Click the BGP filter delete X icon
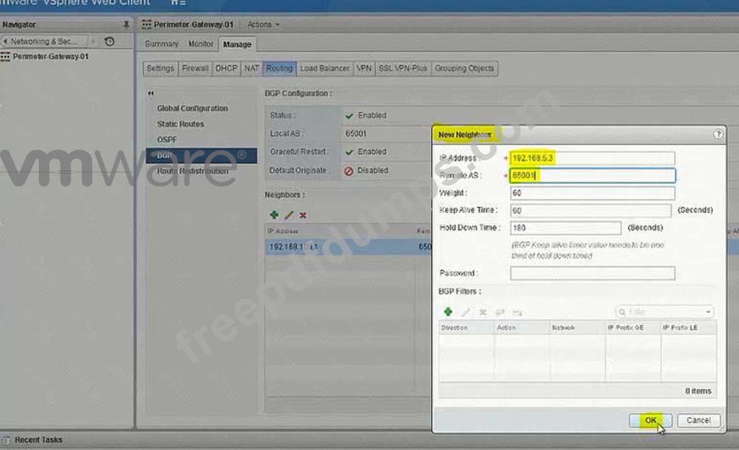Viewport: 739px width, 450px height. pyautogui.click(x=483, y=312)
